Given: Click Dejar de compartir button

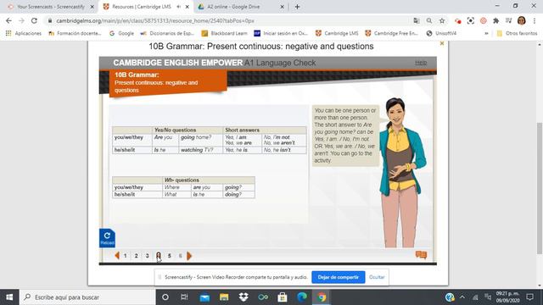Looking at the screenshot, I should coord(338,277).
